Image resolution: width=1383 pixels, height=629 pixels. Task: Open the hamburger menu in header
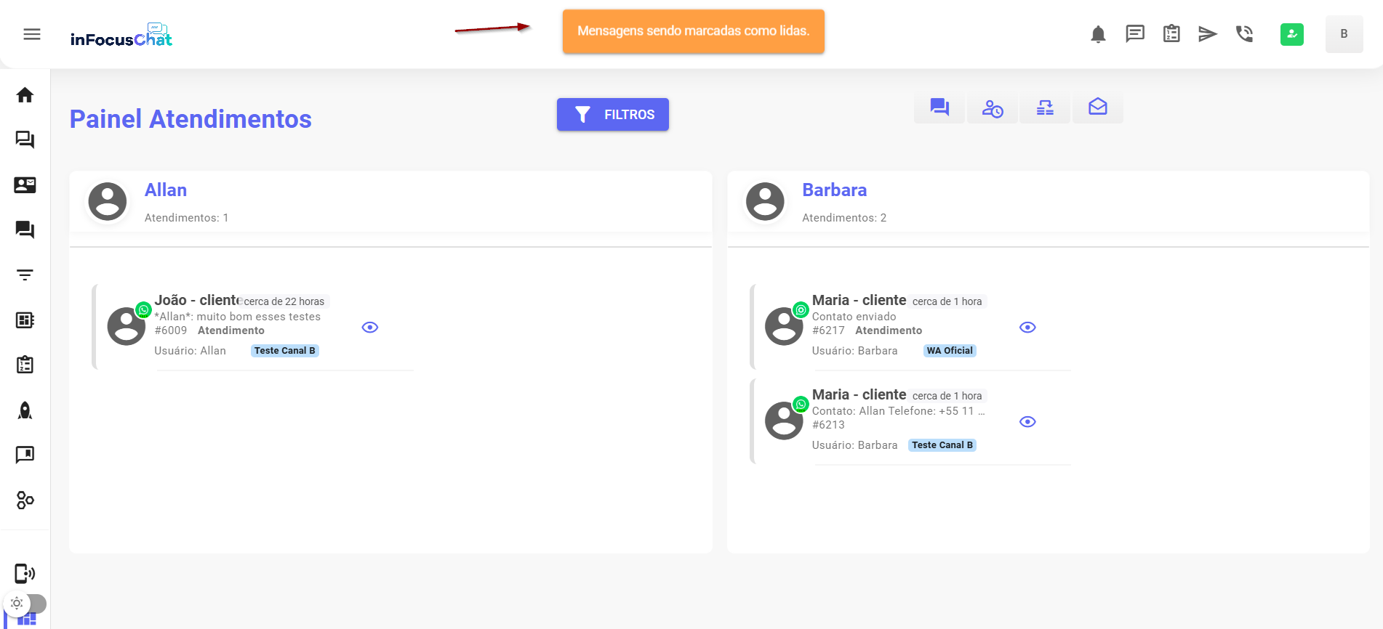coord(32,34)
